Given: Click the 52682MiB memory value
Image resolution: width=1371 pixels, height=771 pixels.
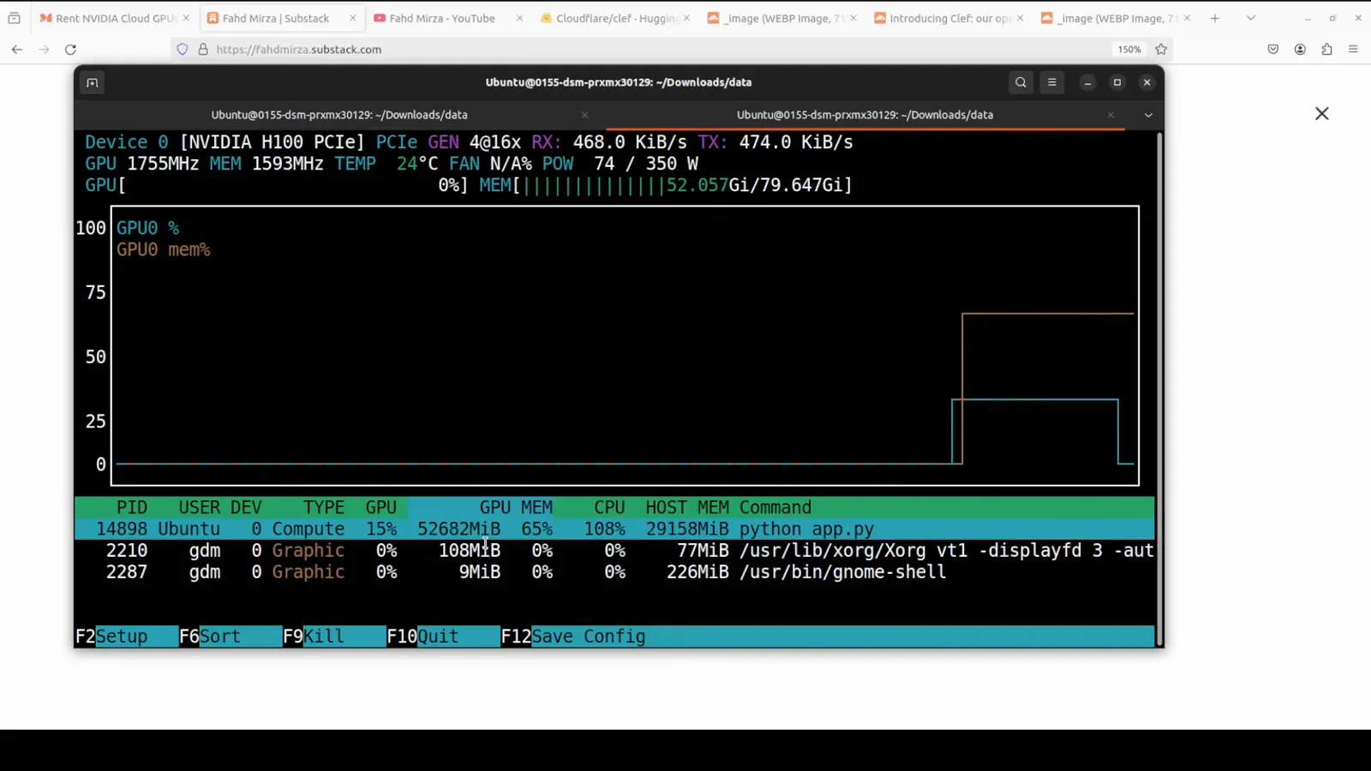Looking at the screenshot, I should [458, 529].
